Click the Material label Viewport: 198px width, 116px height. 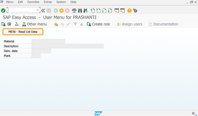click(x=9, y=41)
